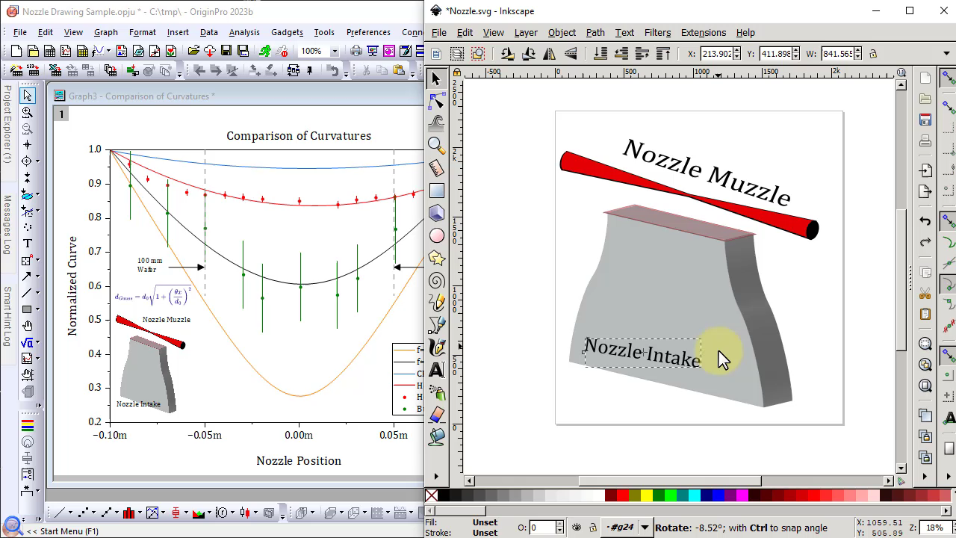
Task: Select the Pencil freehand tool in Inkscape
Action: (x=437, y=303)
